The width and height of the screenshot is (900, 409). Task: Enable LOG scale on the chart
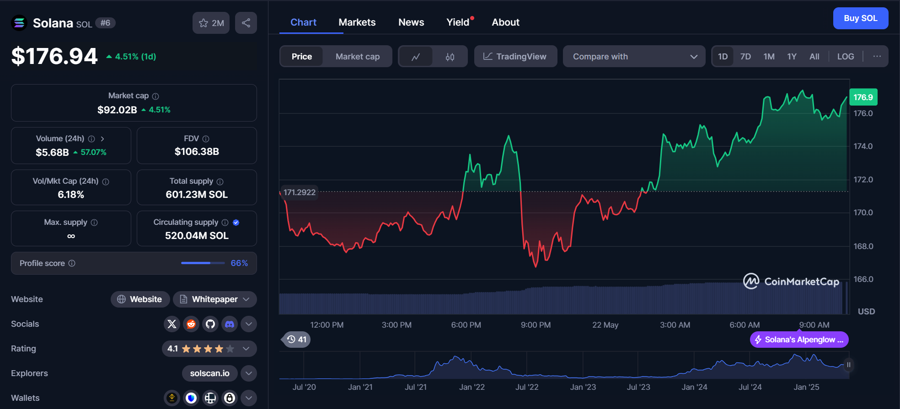click(845, 57)
